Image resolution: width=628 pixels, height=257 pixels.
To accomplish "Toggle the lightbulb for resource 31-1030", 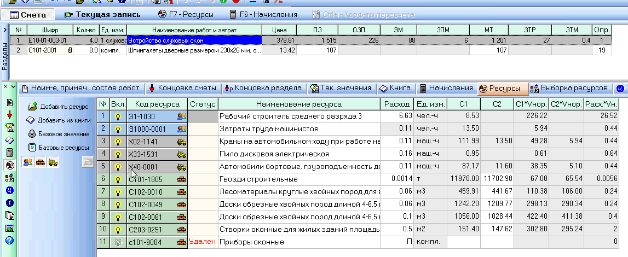I will (117, 116).
